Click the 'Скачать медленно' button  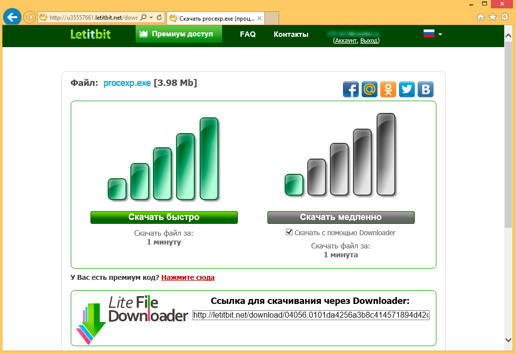(341, 218)
